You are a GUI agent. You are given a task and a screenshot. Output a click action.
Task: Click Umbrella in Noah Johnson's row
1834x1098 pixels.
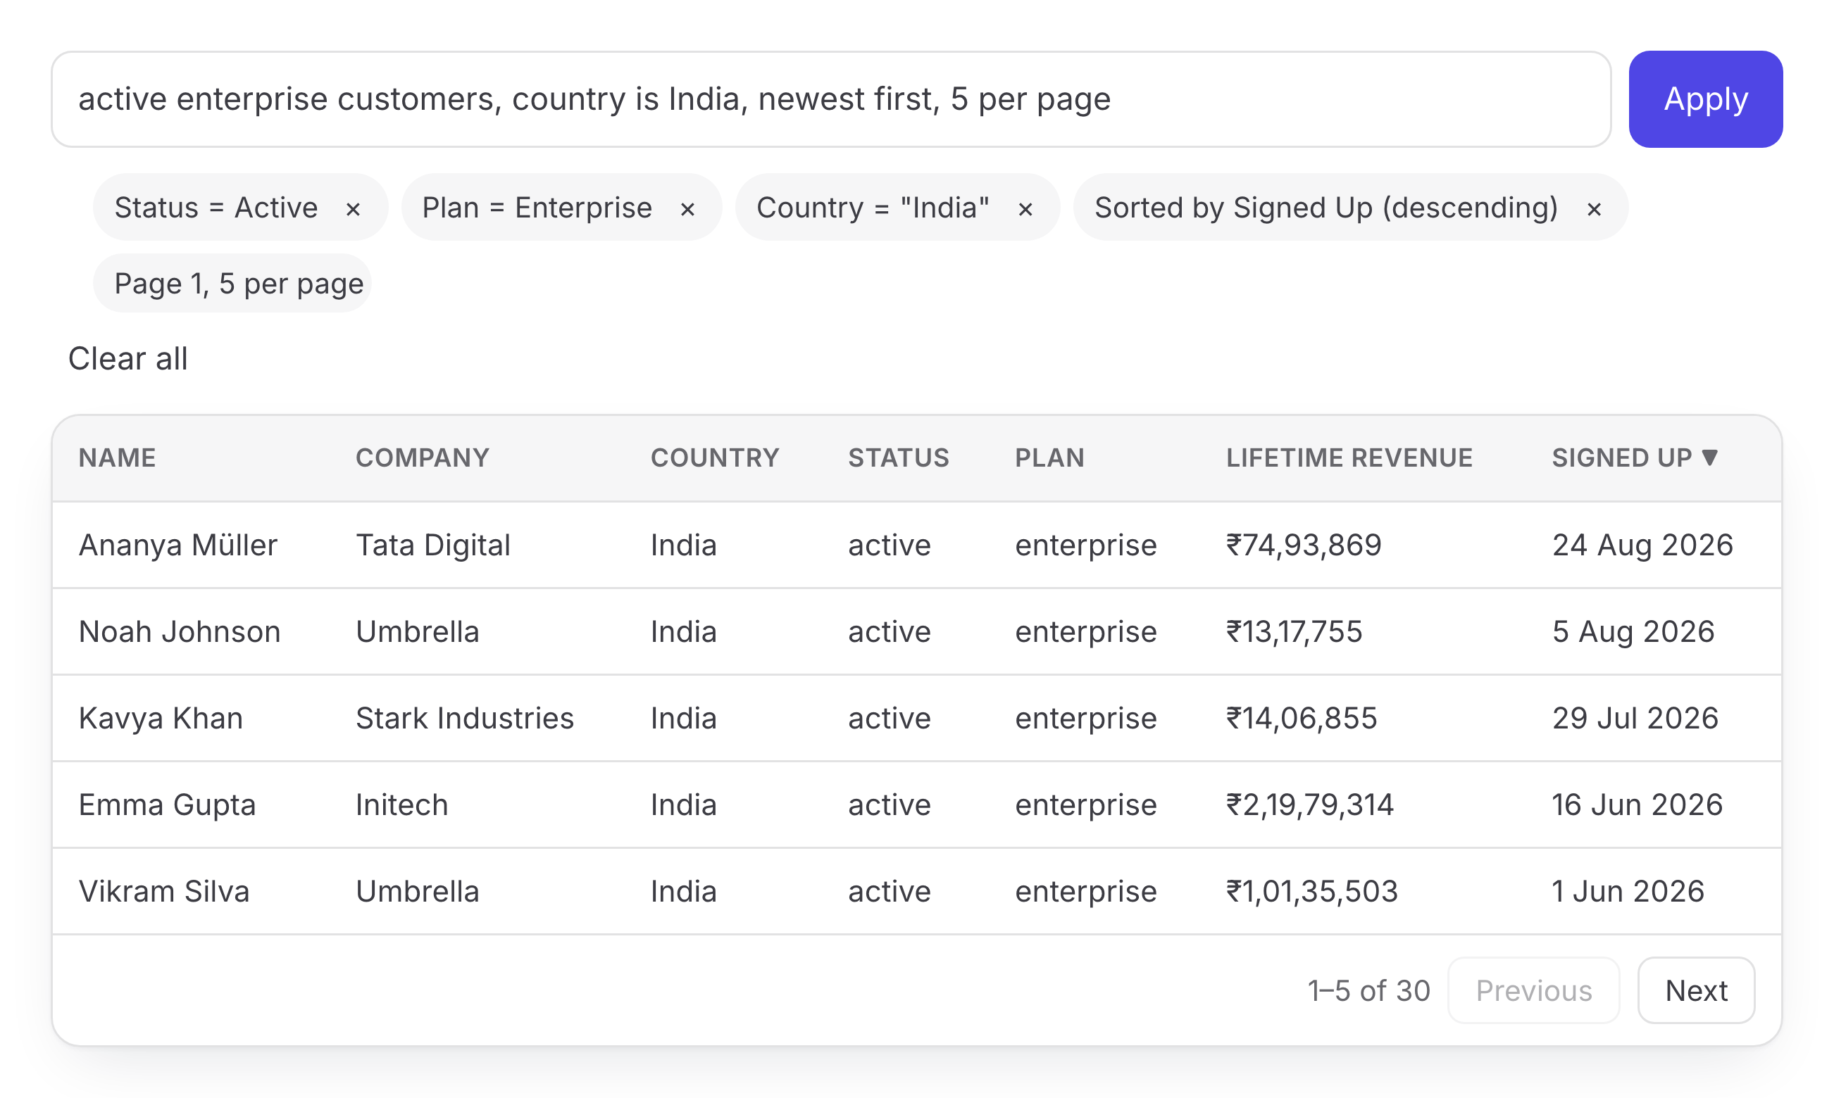click(x=418, y=632)
